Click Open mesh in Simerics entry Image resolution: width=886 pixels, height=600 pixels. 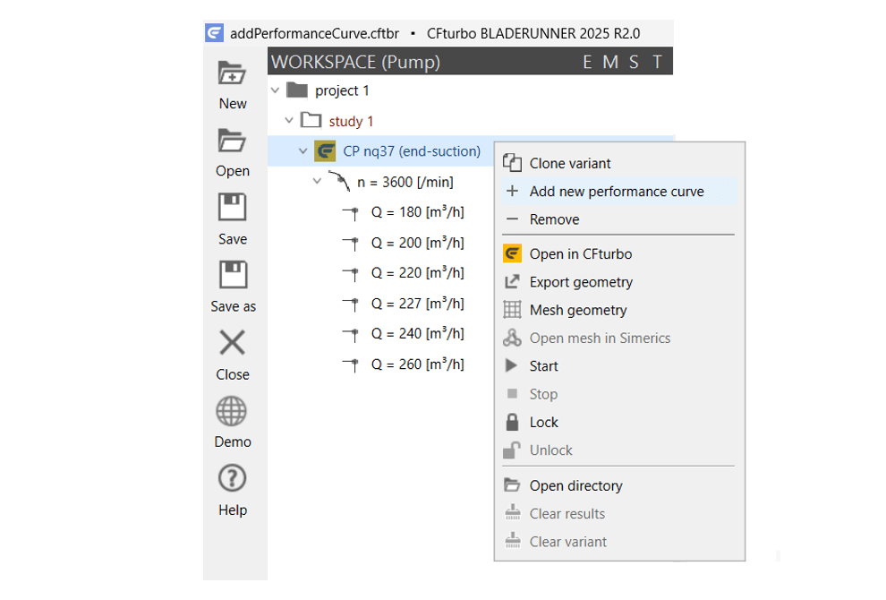coord(618,338)
